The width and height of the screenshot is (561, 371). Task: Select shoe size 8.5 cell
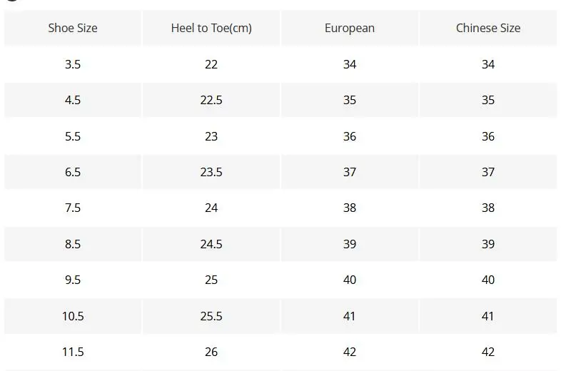coord(73,244)
